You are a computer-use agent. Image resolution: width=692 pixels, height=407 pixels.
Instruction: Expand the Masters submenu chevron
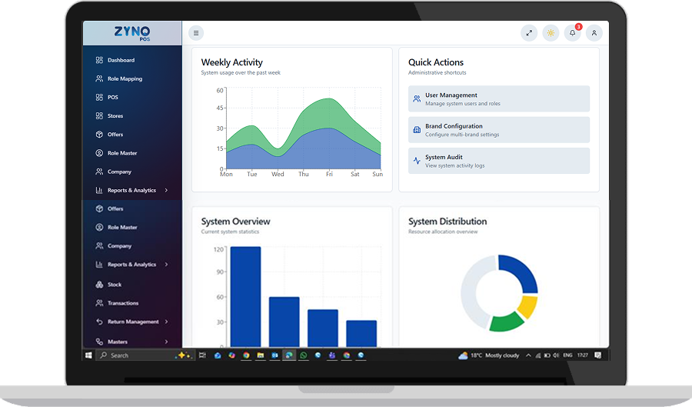click(166, 342)
